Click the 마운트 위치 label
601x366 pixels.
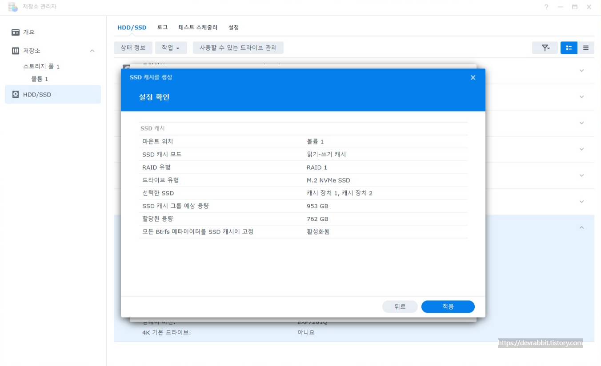point(158,142)
